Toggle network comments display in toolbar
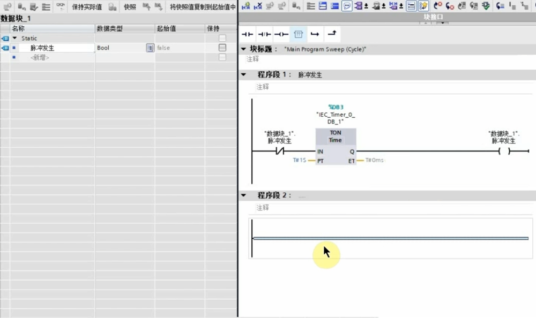This screenshot has width=536, height=318. (x=347, y=6)
